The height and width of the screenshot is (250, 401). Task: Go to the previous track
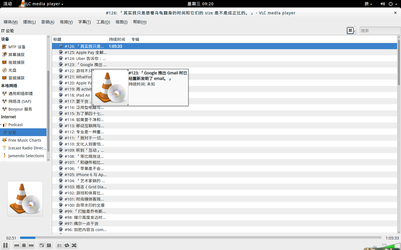tap(17, 245)
